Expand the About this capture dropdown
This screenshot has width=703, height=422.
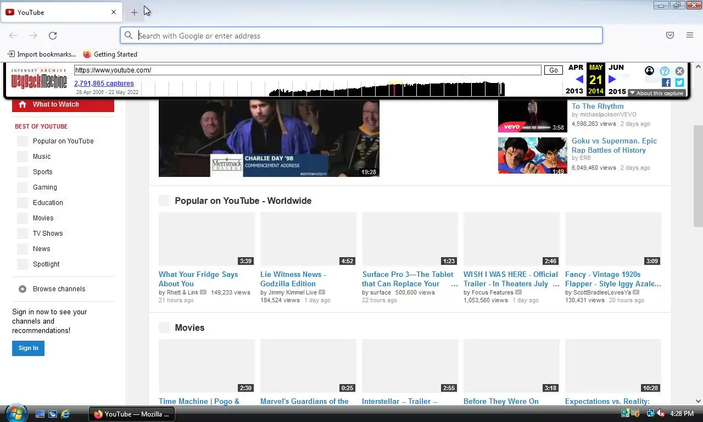(656, 93)
